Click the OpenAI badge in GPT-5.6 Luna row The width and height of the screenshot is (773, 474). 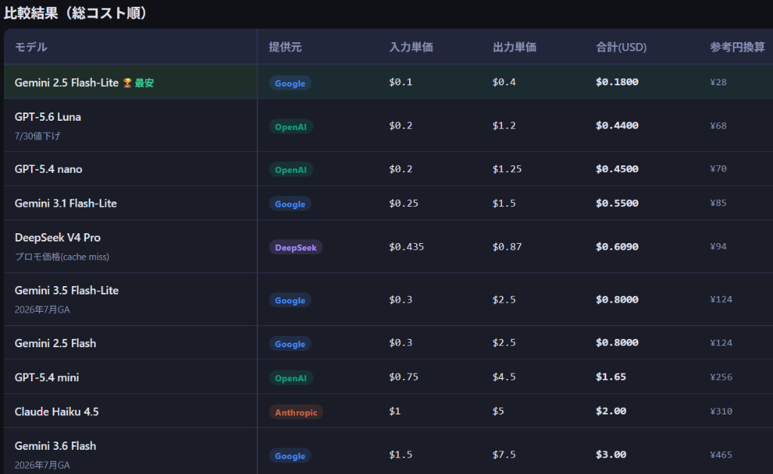click(x=291, y=127)
